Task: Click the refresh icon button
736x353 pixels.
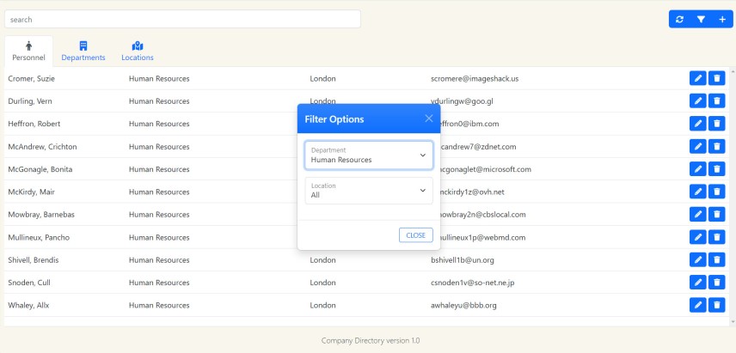Action: (x=679, y=19)
